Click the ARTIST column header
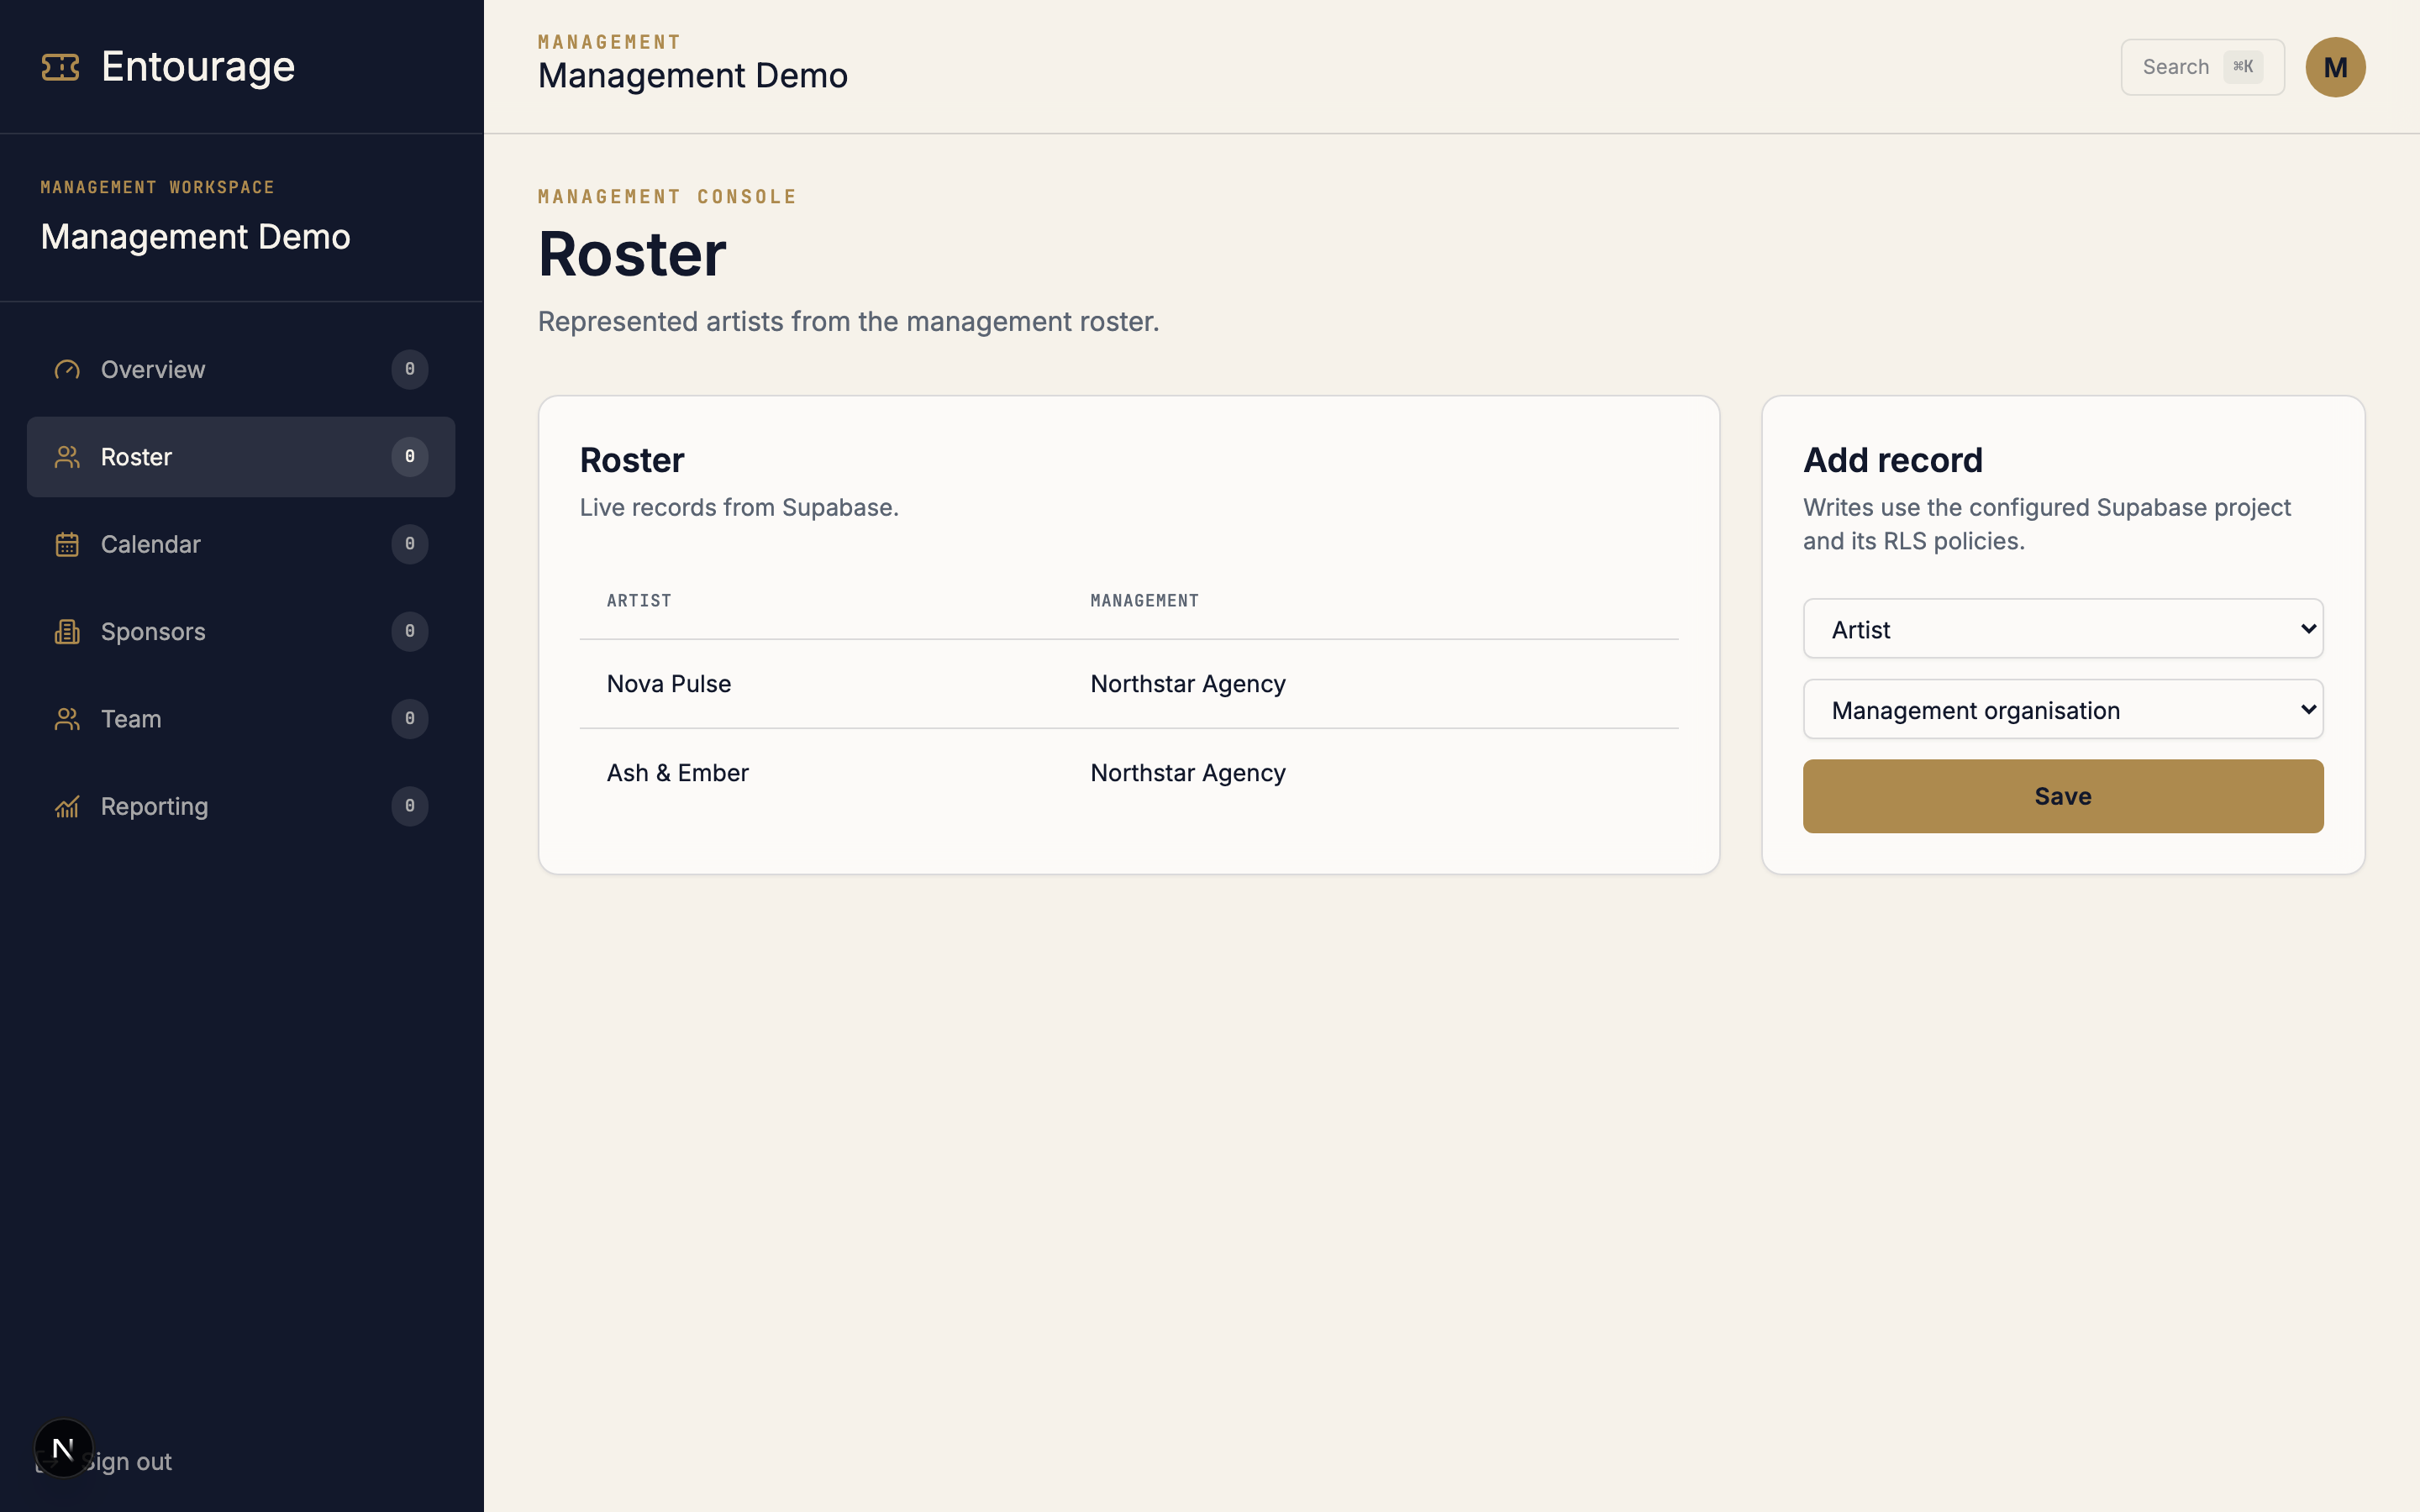2420x1512 pixels. coord(639,601)
